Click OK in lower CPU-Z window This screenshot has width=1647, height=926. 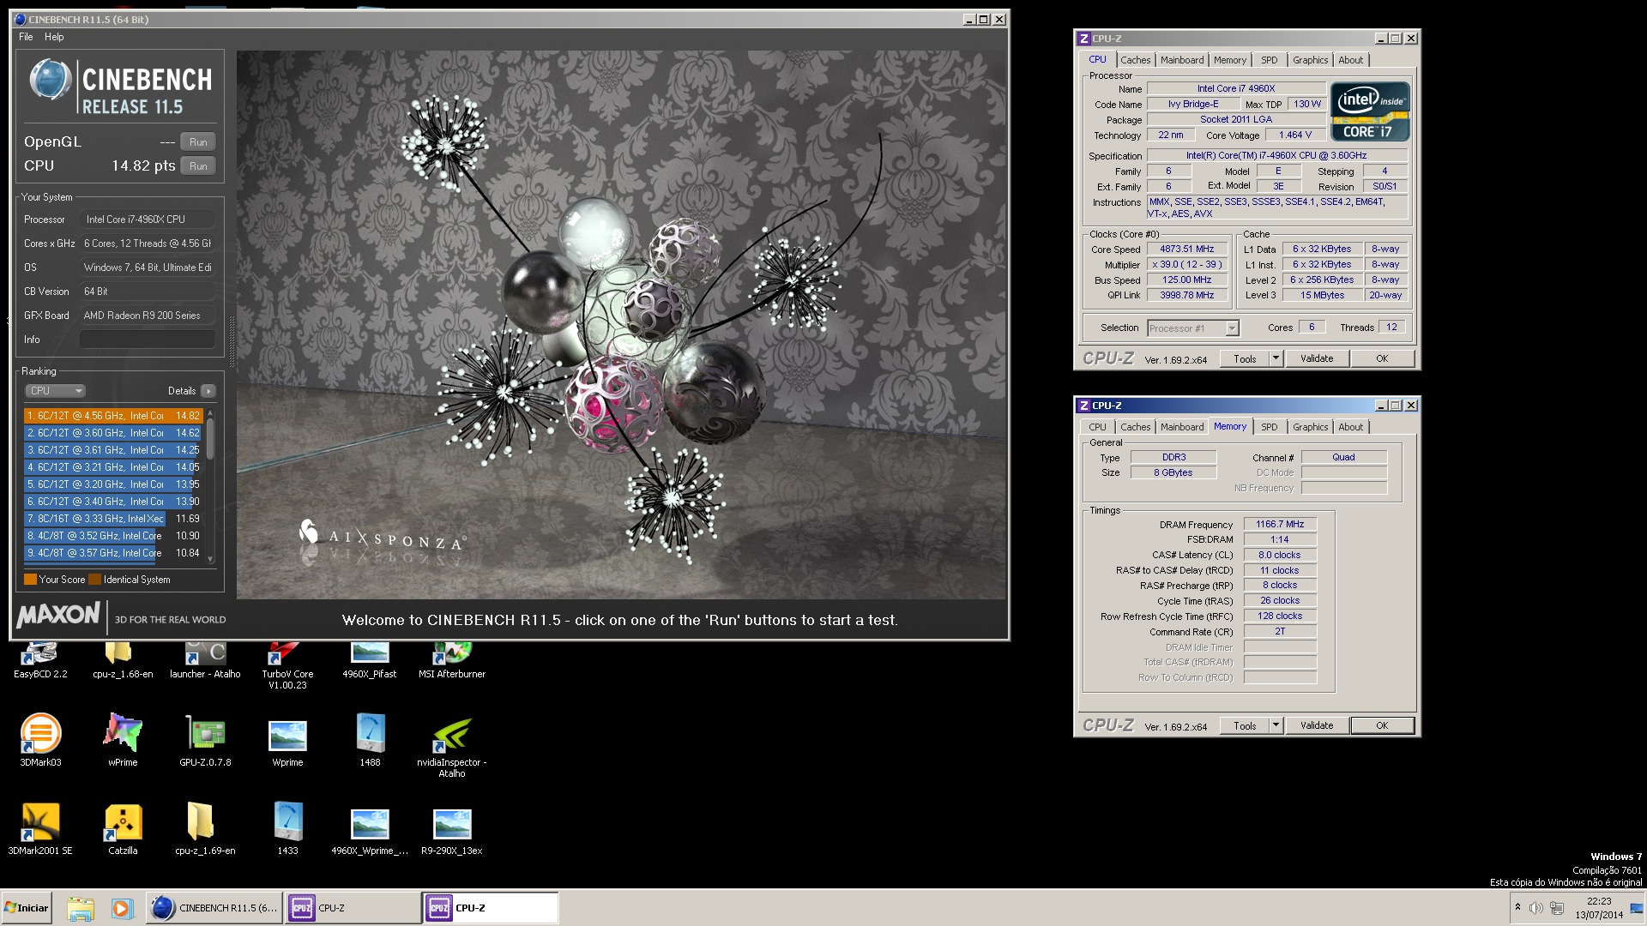(1382, 726)
